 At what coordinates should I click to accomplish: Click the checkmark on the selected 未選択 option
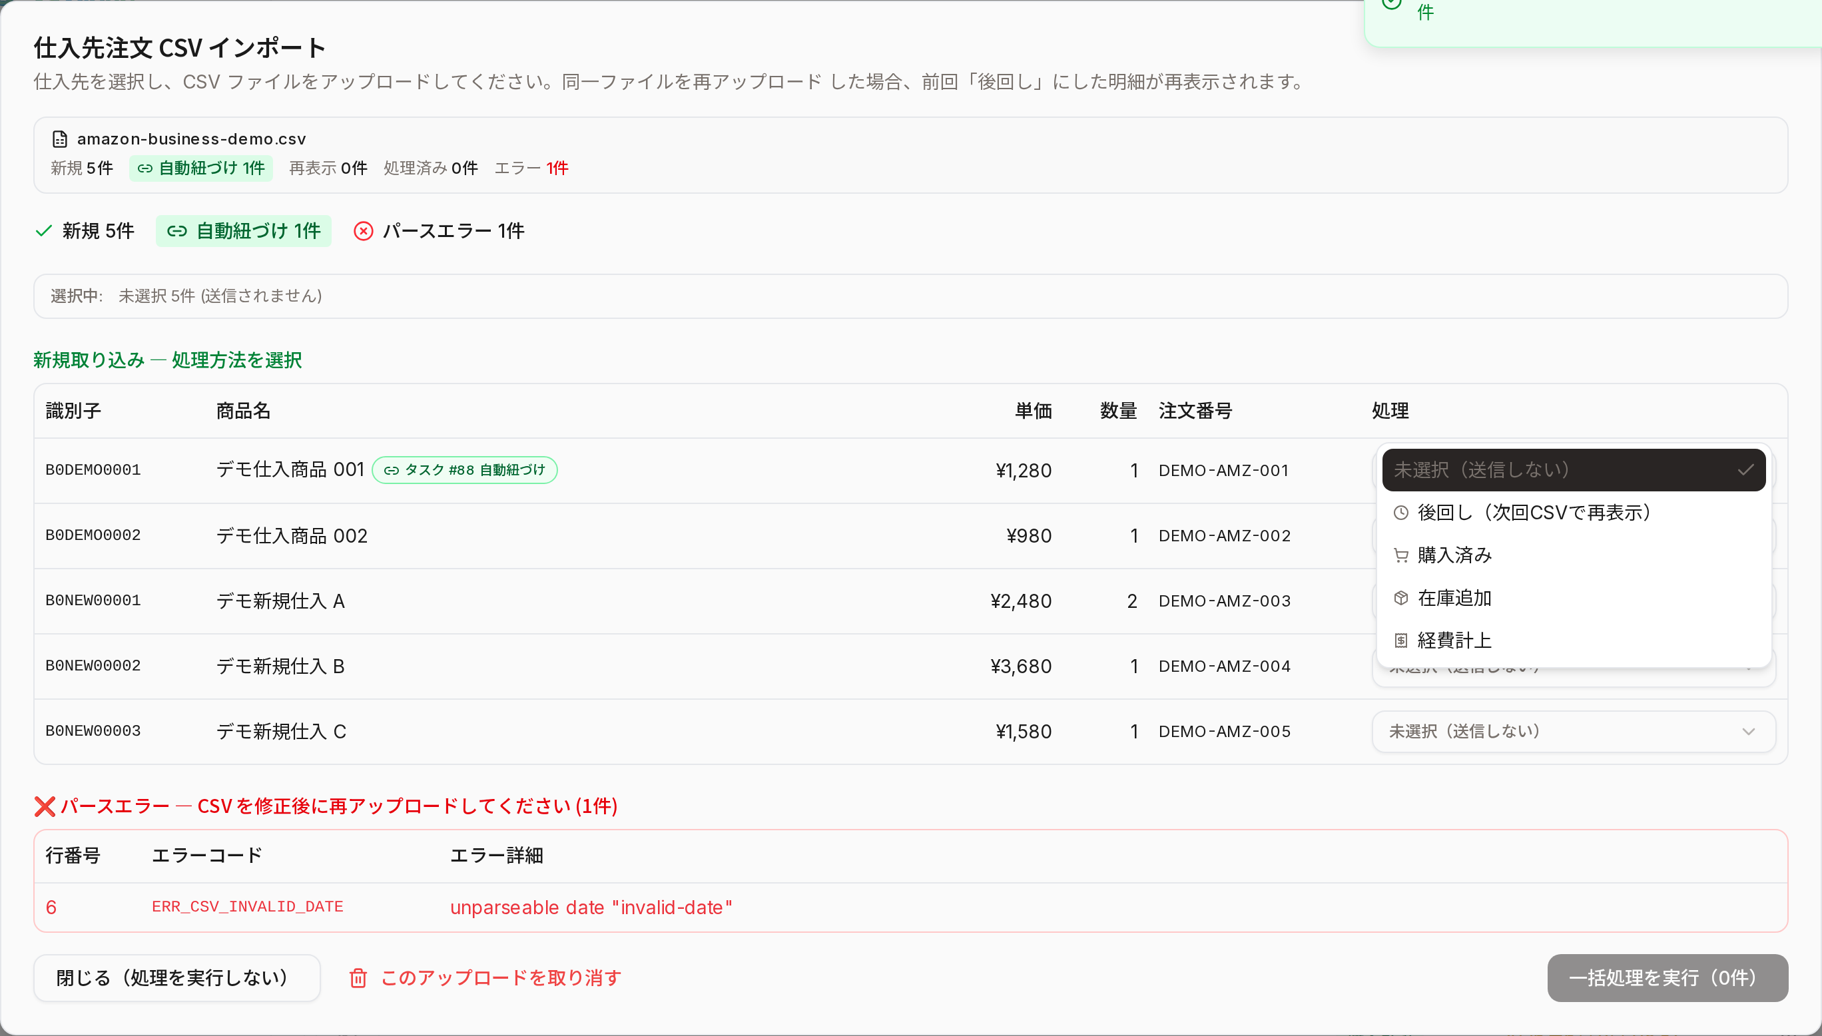[x=1745, y=469]
